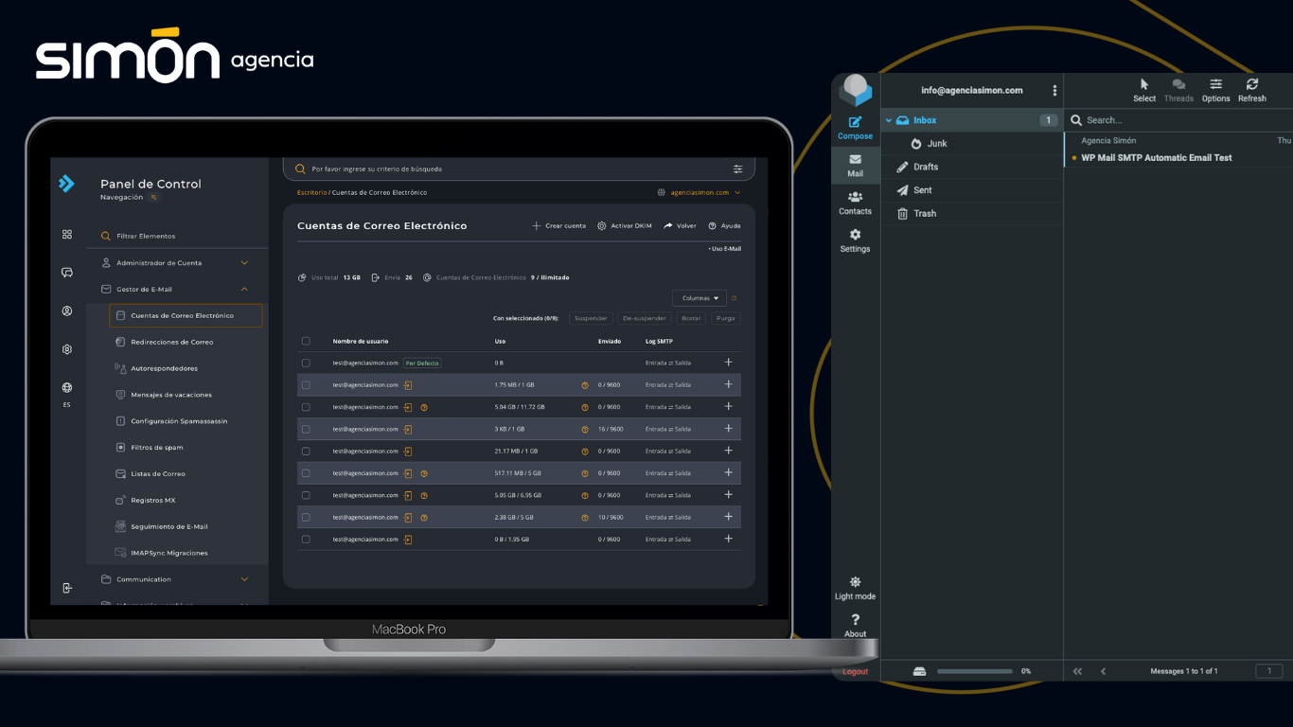Switch webmail to Light mode
This screenshot has width=1293, height=727.
855,588
